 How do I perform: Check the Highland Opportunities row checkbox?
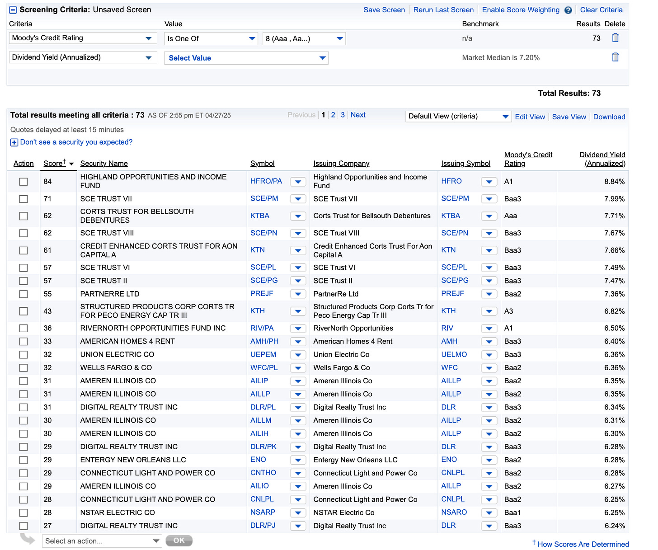pos(23,182)
